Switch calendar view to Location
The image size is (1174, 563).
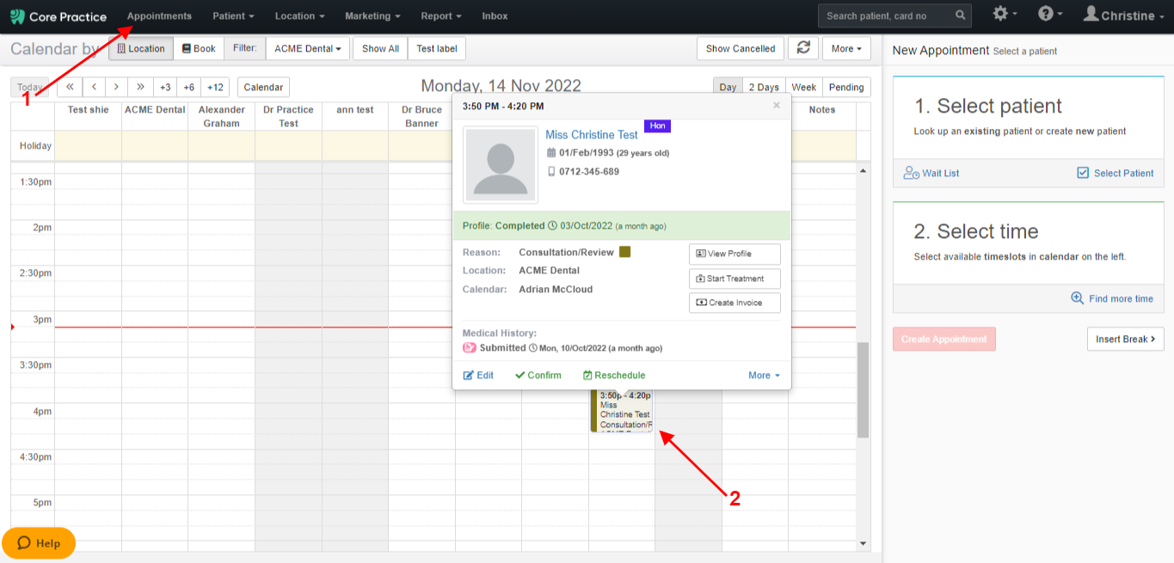tap(141, 48)
